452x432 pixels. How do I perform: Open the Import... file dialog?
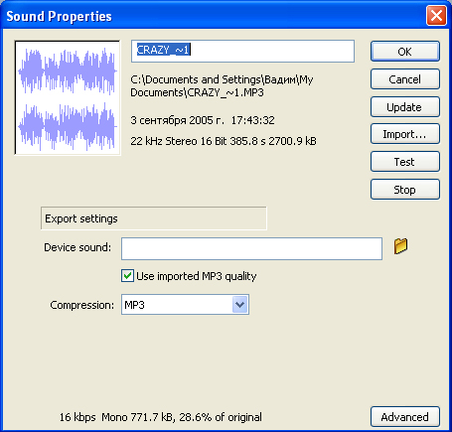[405, 134]
